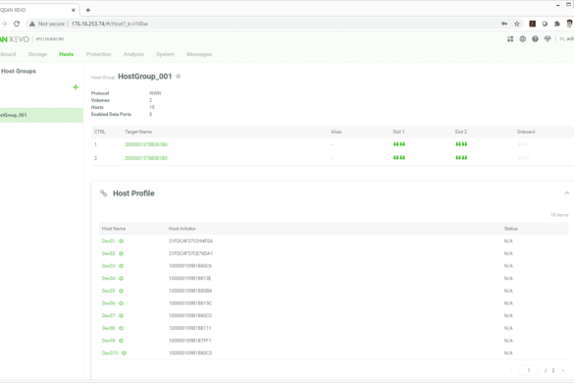The height and width of the screenshot is (383, 574).
Task: Open the CTRL 2 target name link
Action: point(146,158)
